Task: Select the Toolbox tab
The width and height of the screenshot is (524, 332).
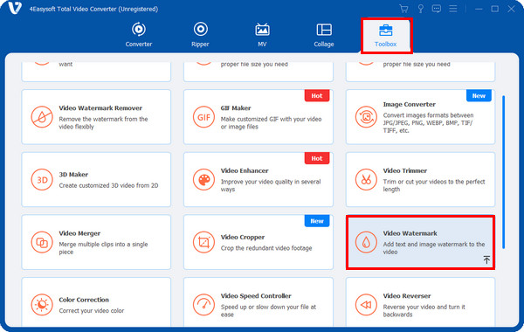Action: 386,35
